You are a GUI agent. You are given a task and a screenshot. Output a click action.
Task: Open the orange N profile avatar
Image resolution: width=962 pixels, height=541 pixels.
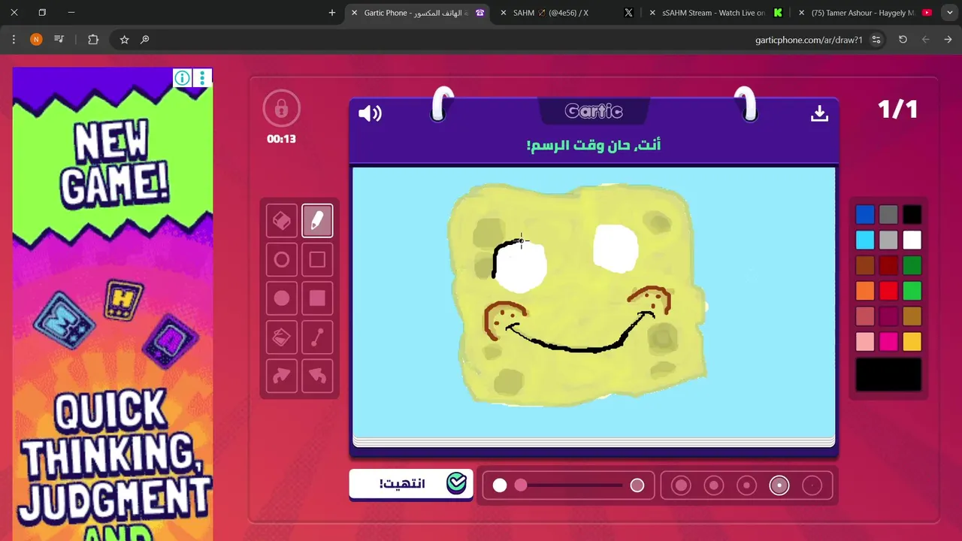coord(36,40)
